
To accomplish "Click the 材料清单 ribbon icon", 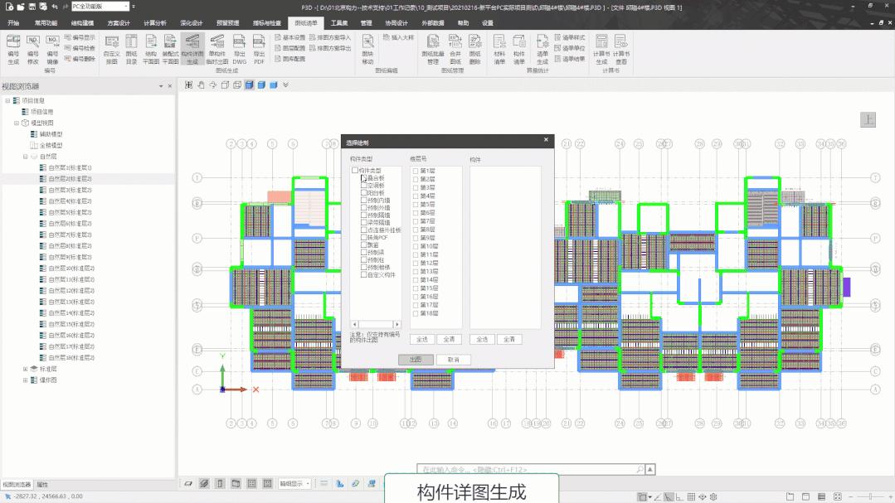I will tap(499, 50).
